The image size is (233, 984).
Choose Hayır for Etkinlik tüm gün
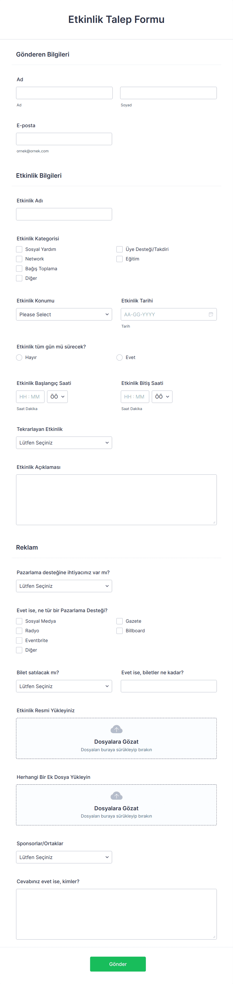[19, 357]
